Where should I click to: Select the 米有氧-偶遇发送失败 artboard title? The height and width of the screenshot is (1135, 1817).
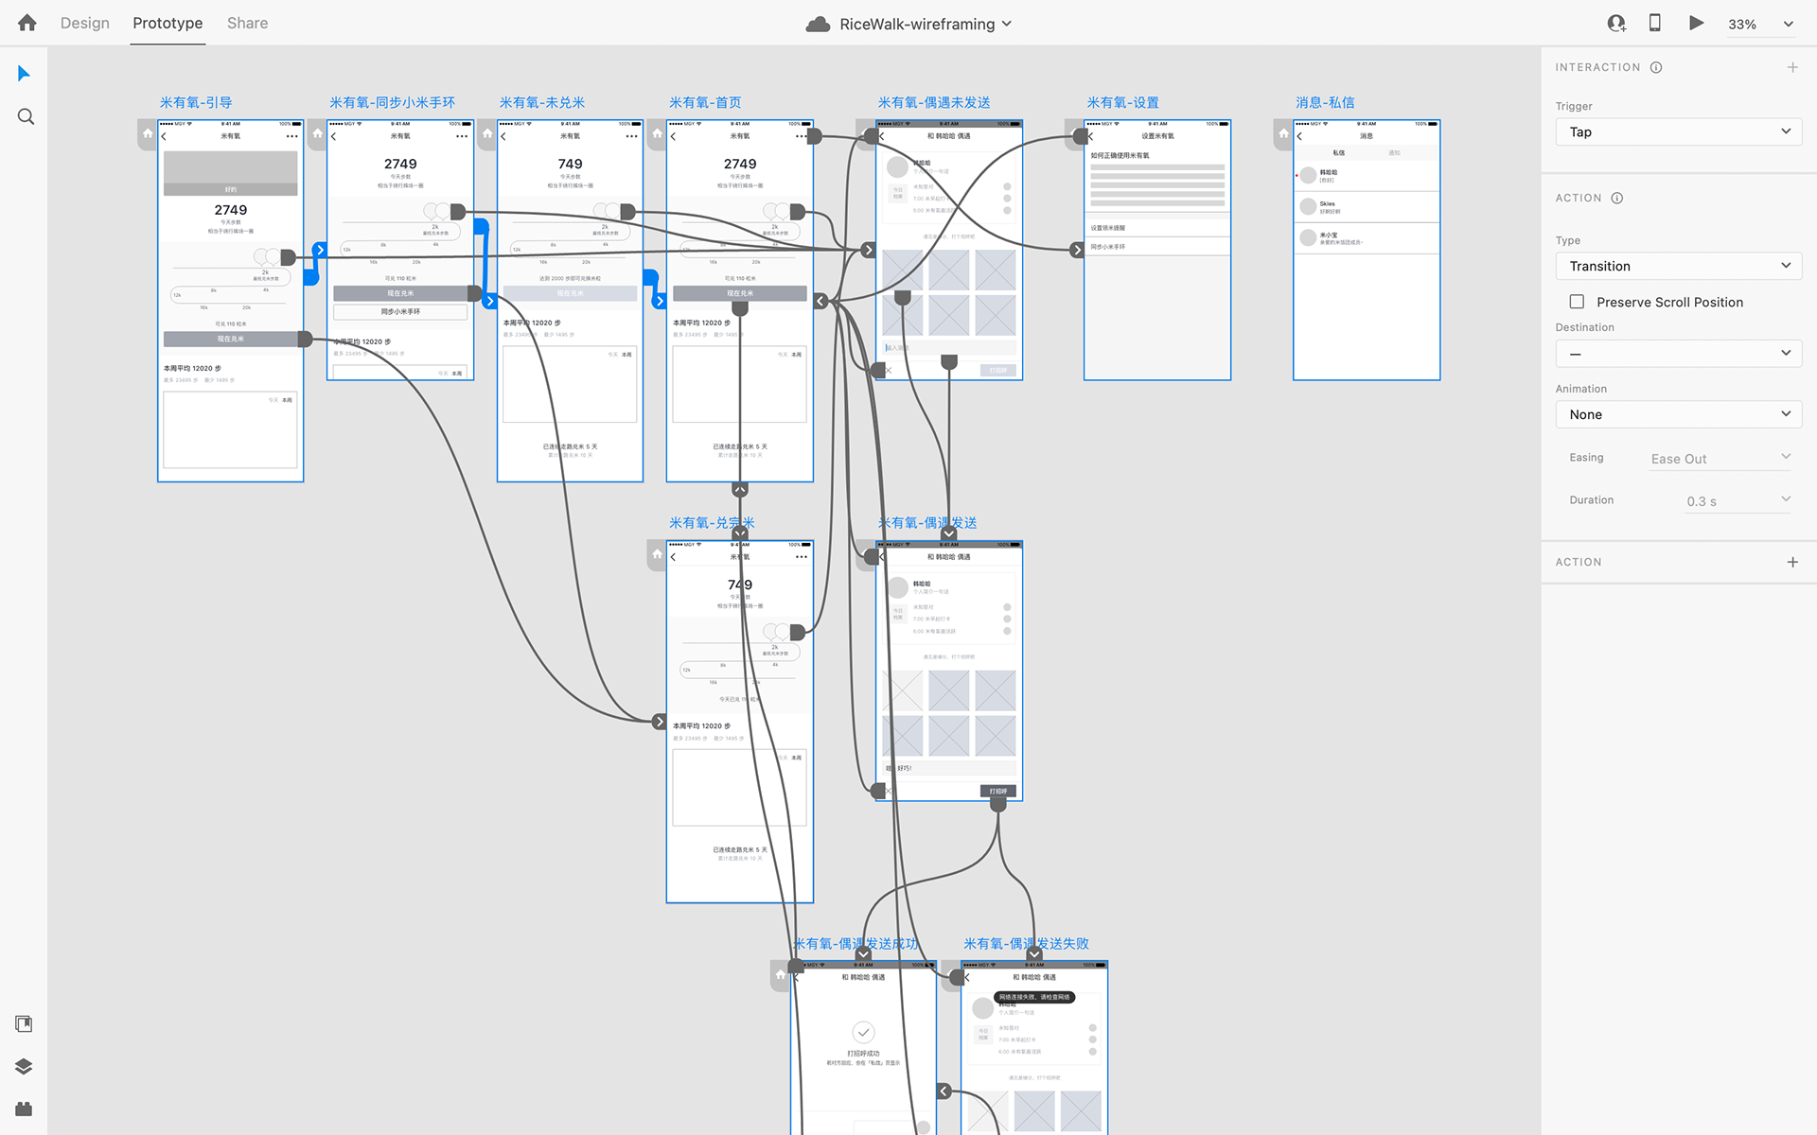[x=1026, y=943]
